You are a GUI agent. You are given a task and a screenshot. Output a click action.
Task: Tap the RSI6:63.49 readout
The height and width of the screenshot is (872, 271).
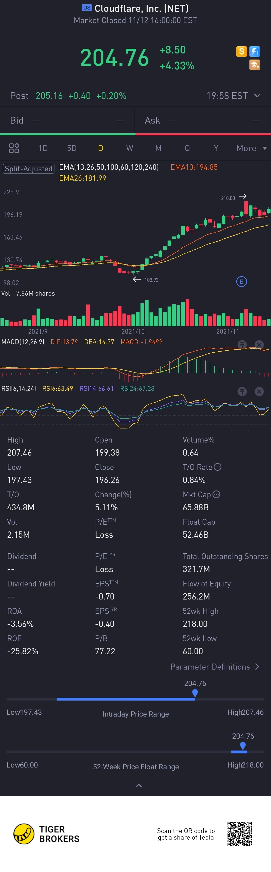click(57, 389)
